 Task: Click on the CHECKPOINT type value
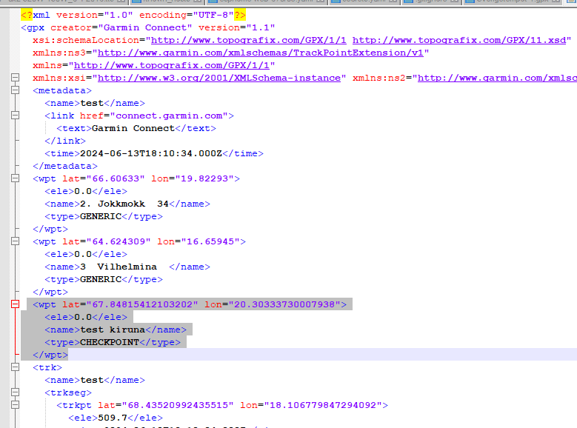pos(109,342)
